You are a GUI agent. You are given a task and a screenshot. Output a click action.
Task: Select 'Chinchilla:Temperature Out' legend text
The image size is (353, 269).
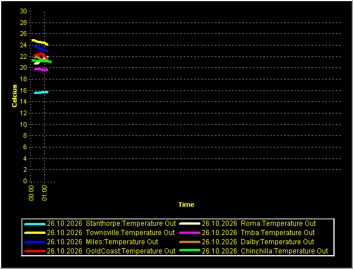(x=284, y=251)
